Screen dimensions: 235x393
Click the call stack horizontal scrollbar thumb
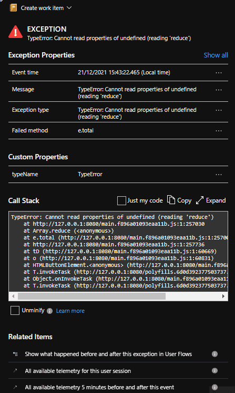click(x=91, y=296)
